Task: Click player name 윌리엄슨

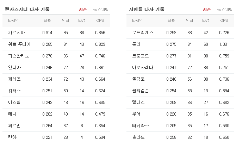Action: pos(141,91)
